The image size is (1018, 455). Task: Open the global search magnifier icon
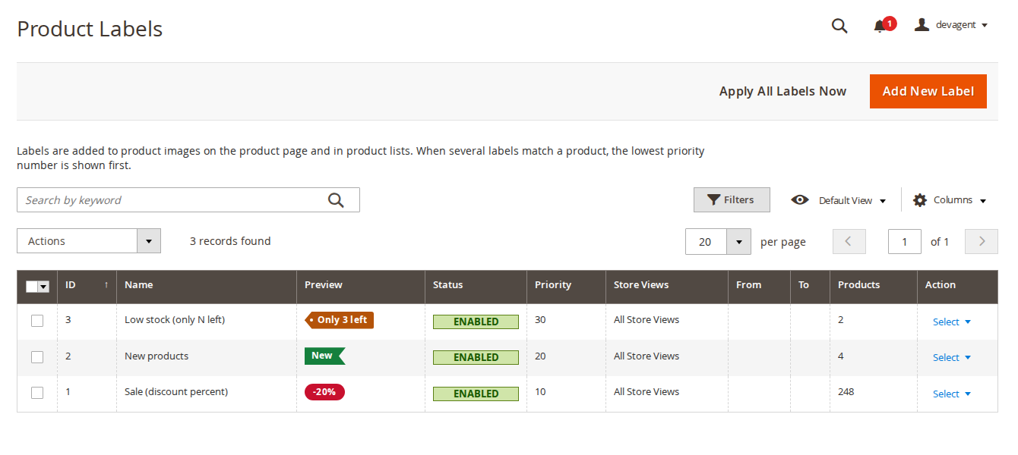[x=839, y=26]
